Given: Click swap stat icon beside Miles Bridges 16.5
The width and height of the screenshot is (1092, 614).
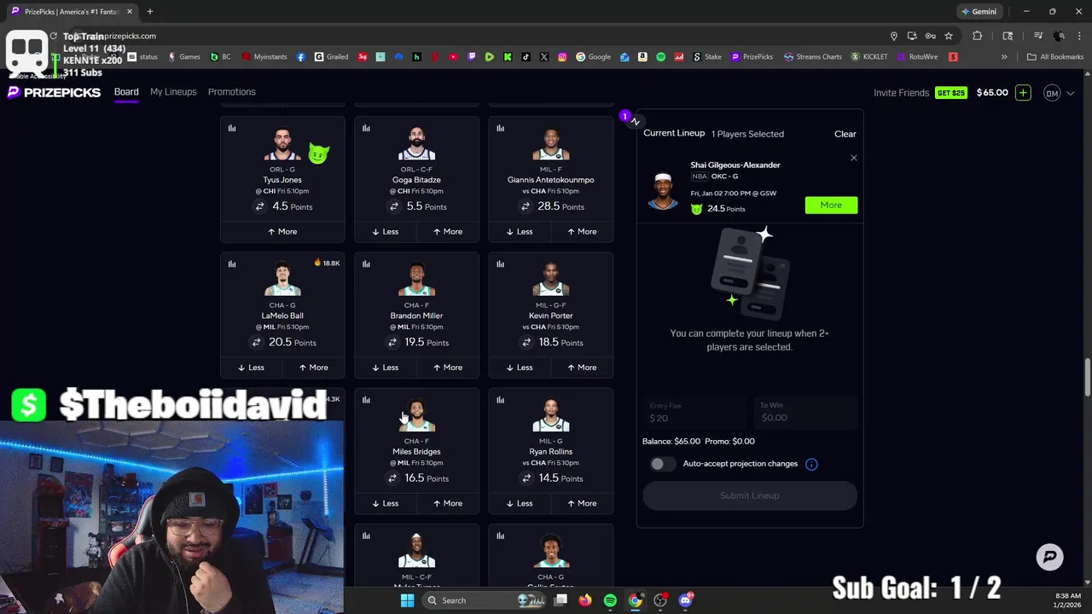Looking at the screenshot, I should point(392,478).
